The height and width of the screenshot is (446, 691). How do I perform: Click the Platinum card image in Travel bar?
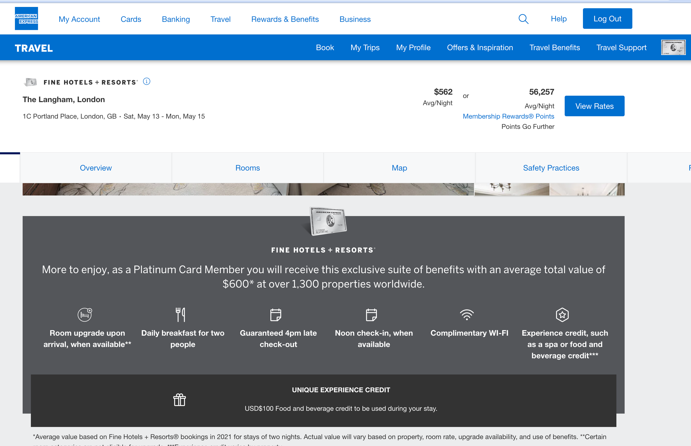[x=673, y=48]
